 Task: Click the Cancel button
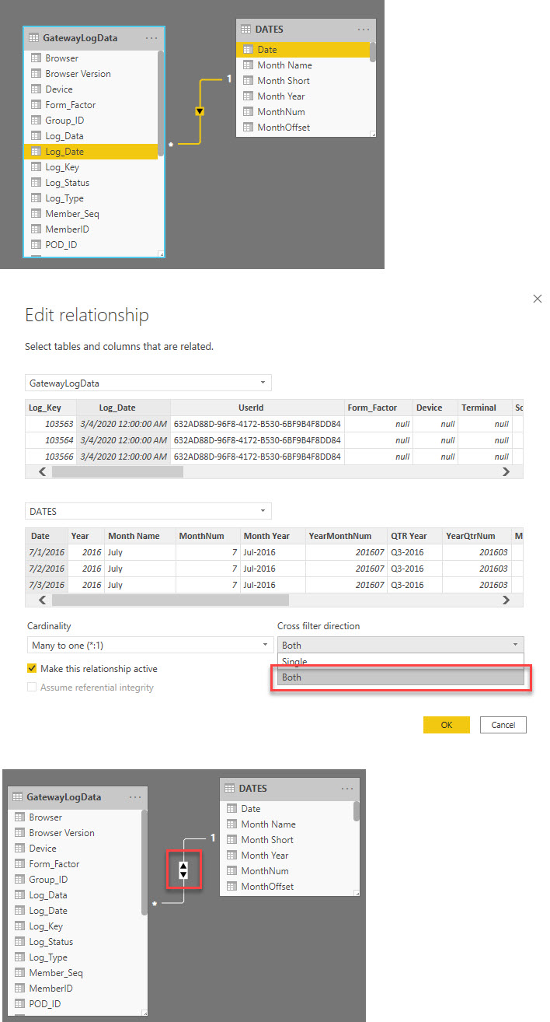coord(503,725)
